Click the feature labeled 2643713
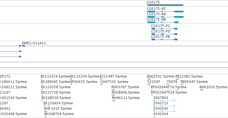 (164, 106)
